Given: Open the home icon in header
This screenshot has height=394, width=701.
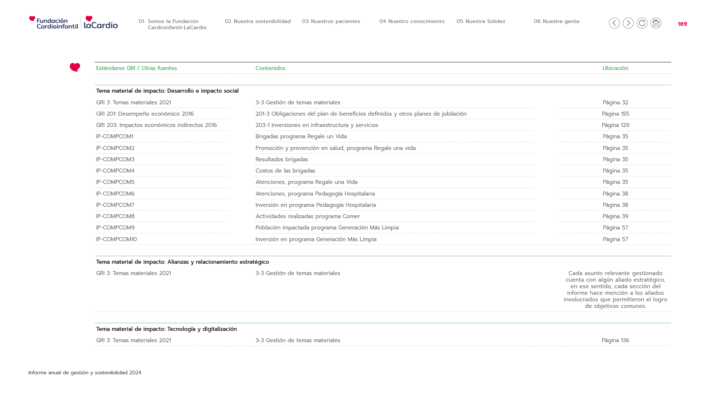Looking at the screenshot, I should point(656,23).
